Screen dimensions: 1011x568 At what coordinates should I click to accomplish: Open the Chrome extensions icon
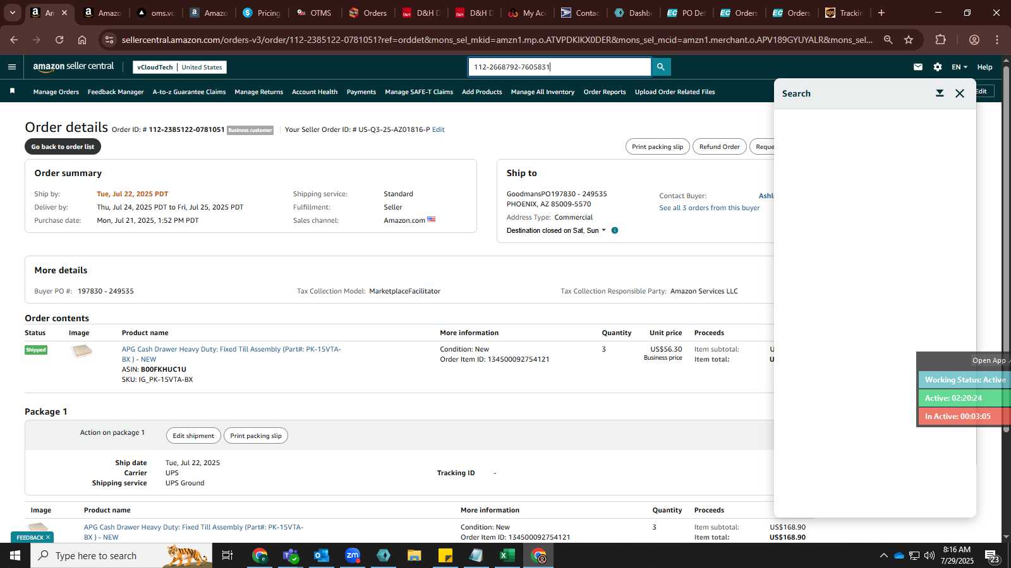941,40
